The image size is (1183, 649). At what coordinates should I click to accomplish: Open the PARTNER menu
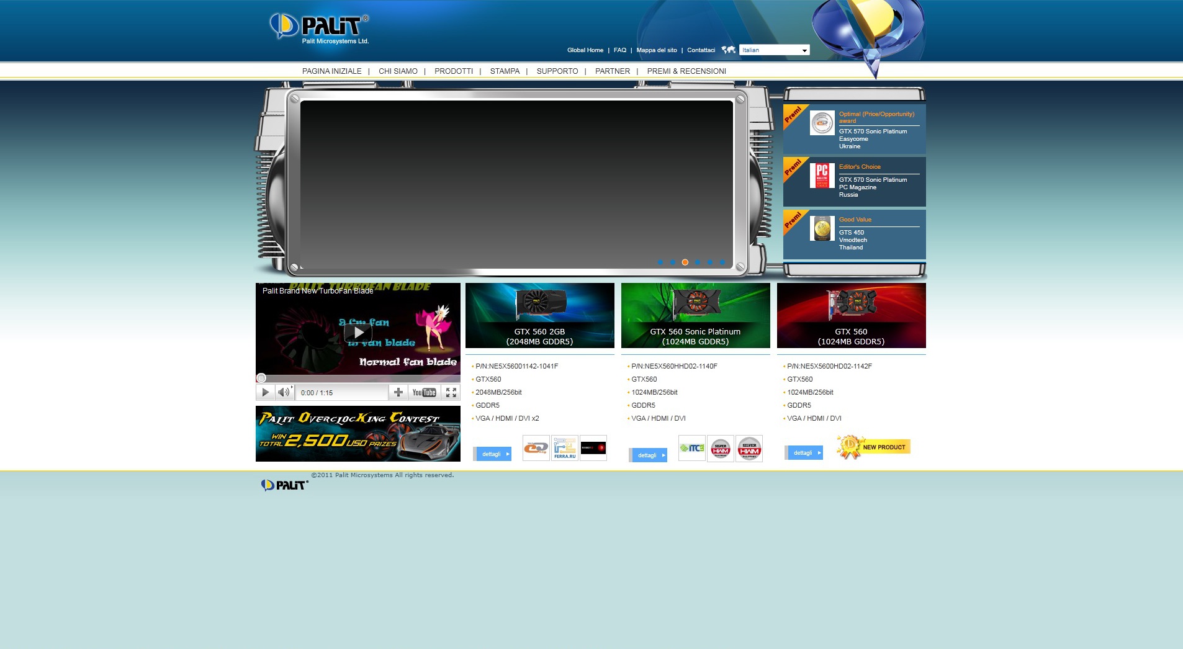[x=613, y=71]
